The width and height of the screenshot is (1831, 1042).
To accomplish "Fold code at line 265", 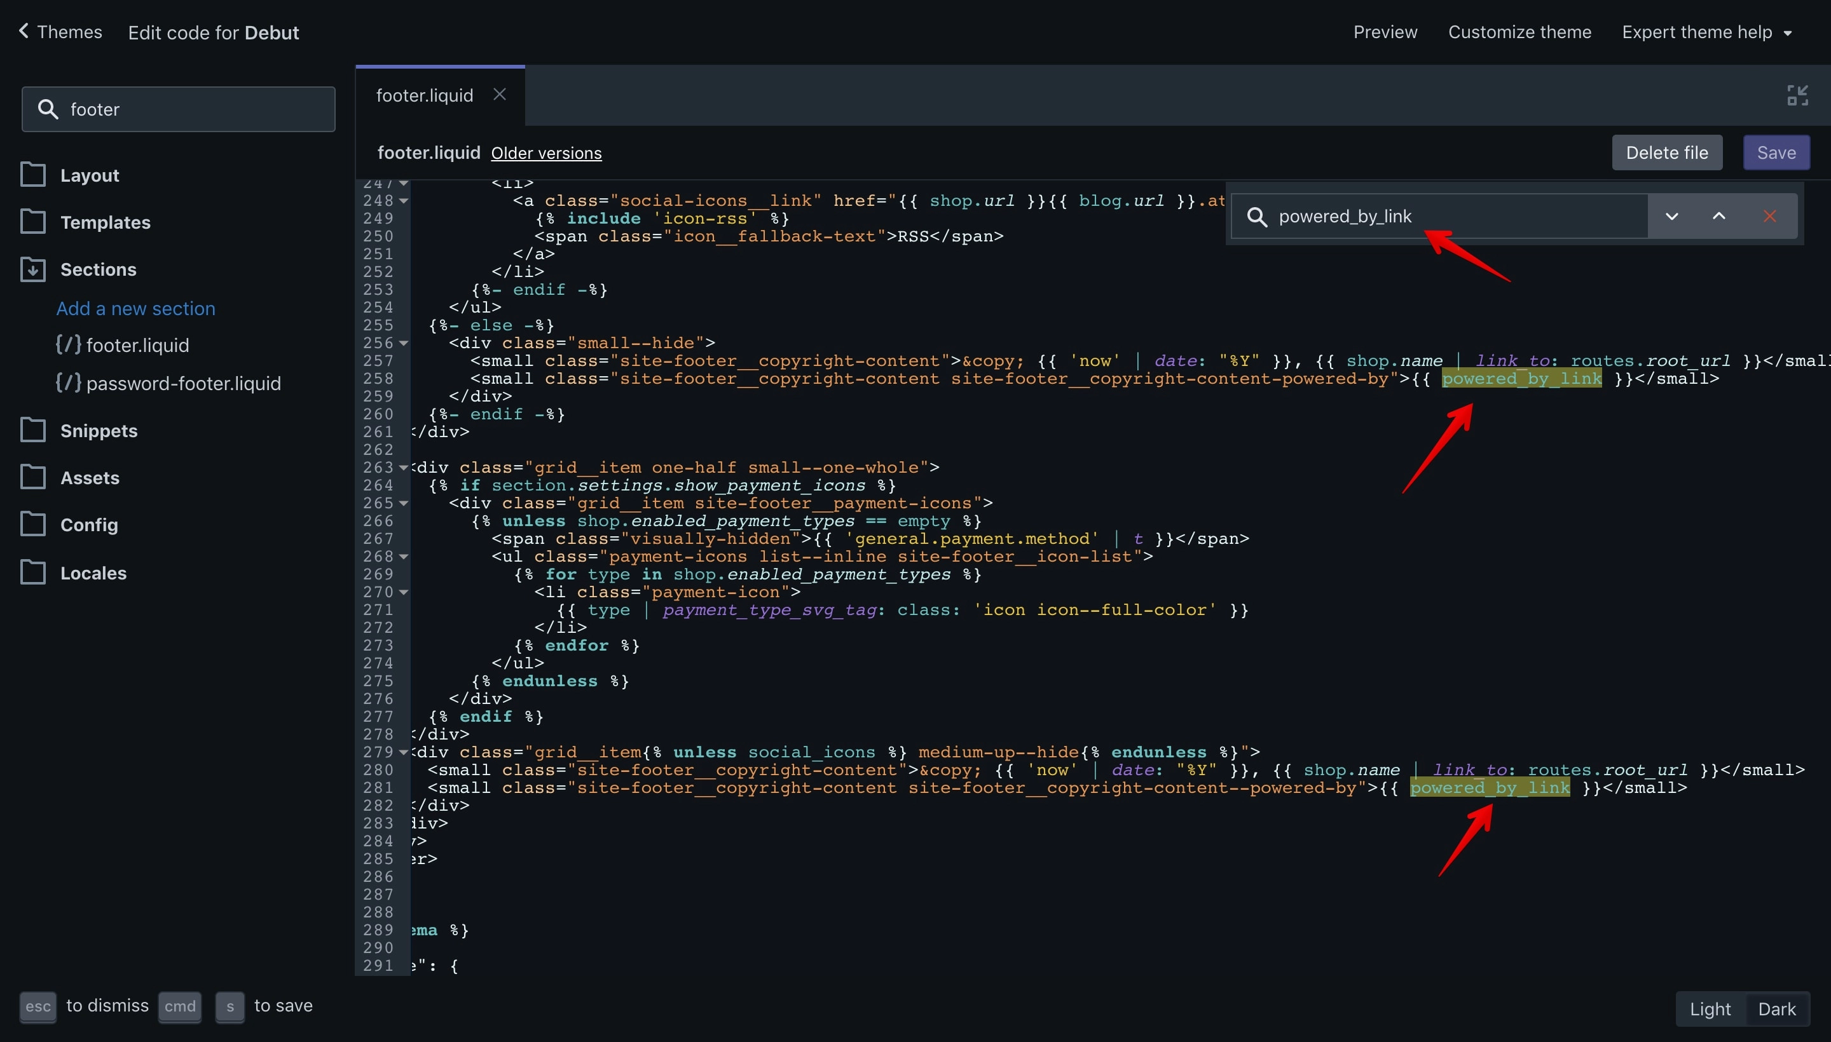I will click(403, 504).
